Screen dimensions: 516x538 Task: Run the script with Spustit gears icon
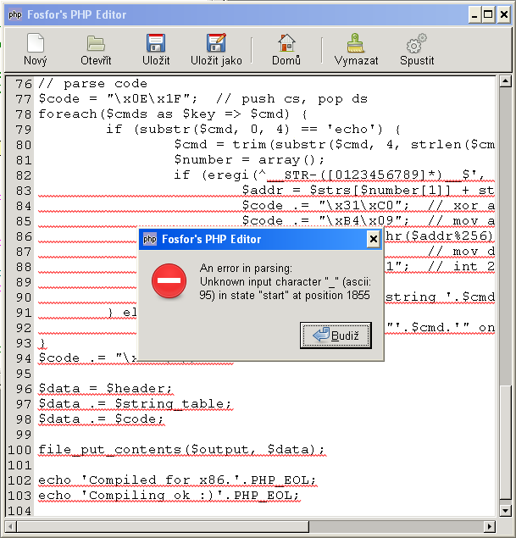417,43
